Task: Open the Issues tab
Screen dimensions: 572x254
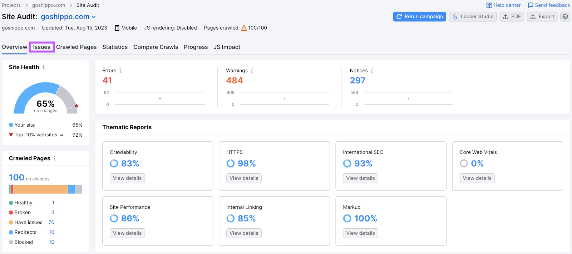Action: coord(42,47)
